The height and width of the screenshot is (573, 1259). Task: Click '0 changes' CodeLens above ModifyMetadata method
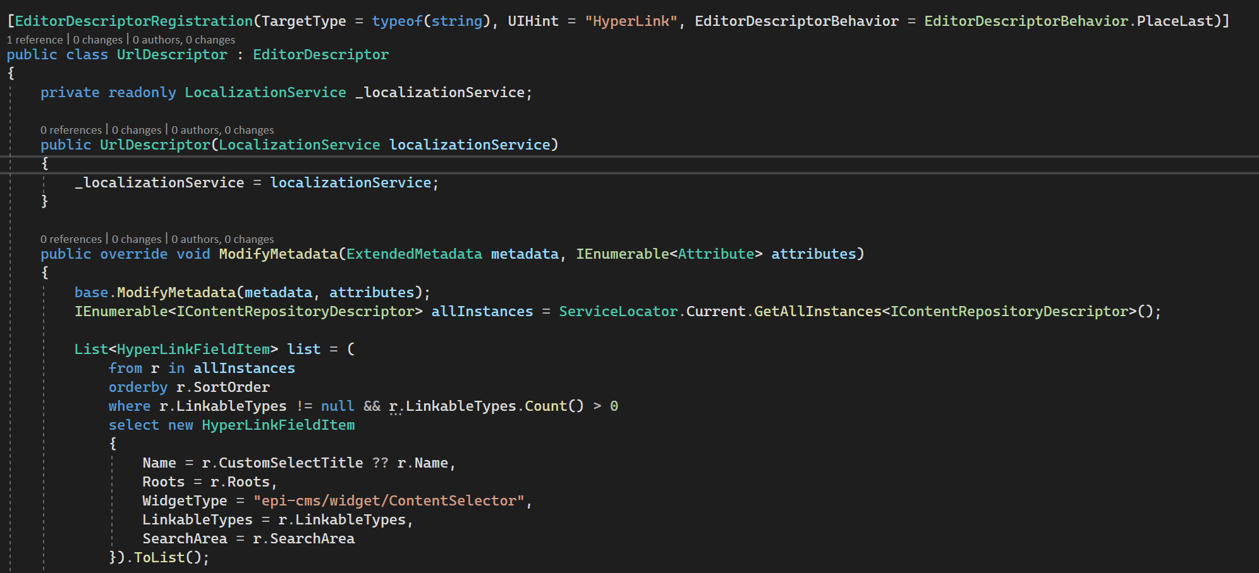(137, 239)
